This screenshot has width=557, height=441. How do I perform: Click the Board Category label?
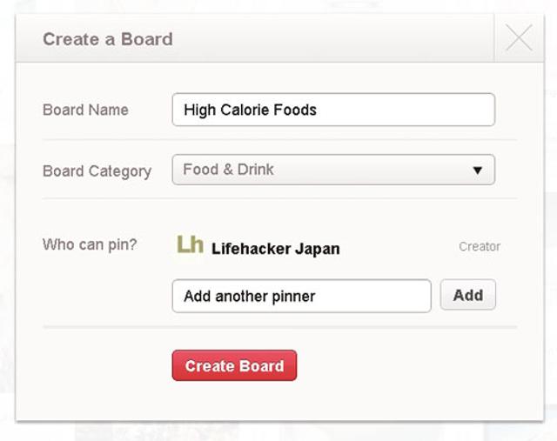97,171
